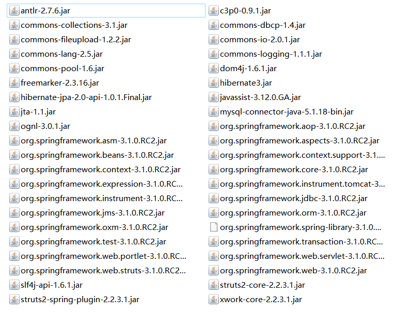This screenshot has height=313, width=414.
Task: Select file name org.springframework.transaction-3.1.0.RC...
Action: coord(301,241)
